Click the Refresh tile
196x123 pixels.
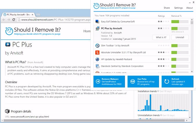pyautogui.click(x=177, y=81)
